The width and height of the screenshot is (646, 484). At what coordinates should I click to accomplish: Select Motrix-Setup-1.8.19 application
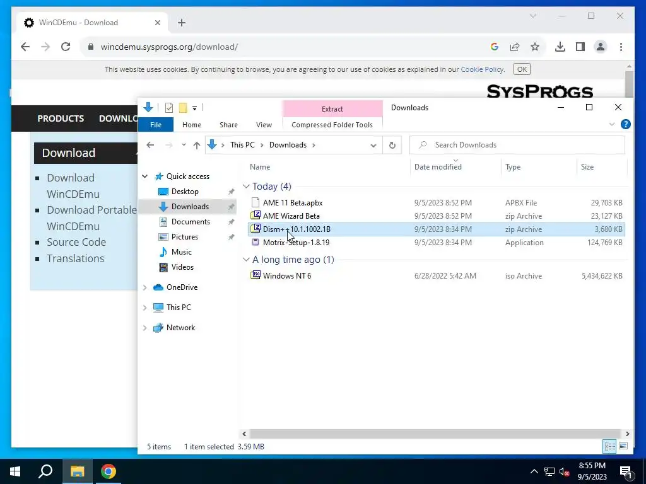click(x=296, y=243)
